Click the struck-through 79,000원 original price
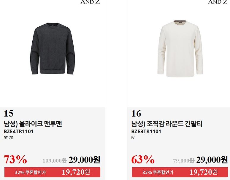The image size is (230, 180). [184, 161]
